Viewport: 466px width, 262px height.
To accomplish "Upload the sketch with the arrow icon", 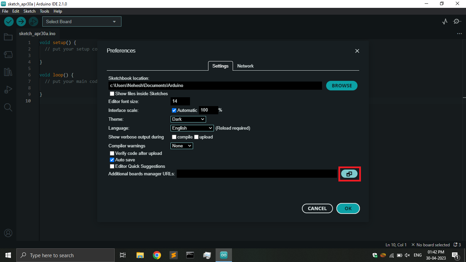I will click(21, 21).
